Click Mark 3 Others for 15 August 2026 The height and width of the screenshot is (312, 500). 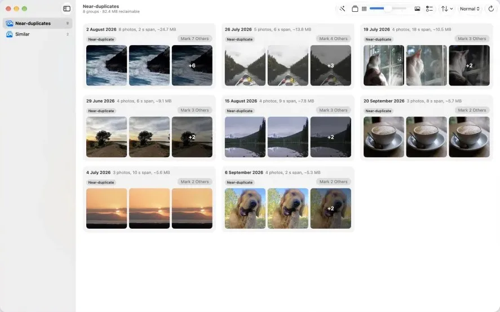333,110
